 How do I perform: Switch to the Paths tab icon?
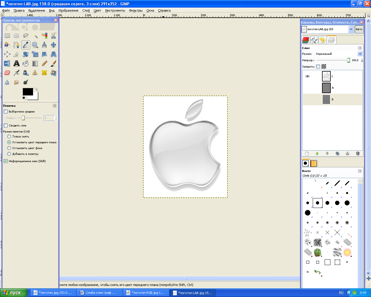click(x=314, y=40)
